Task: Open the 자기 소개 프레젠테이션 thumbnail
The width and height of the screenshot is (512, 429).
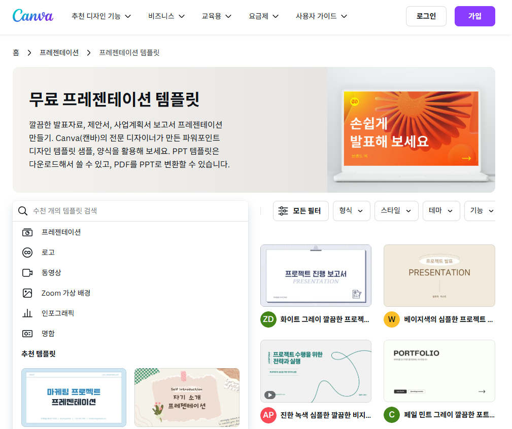Action: (187, 398)
